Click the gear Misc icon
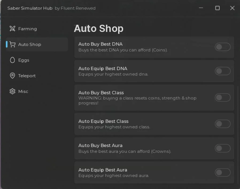 (x=12, y=91)
